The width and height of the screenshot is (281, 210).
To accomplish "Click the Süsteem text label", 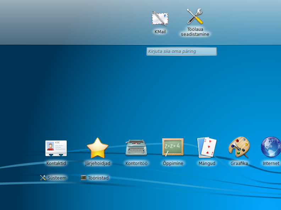I will 57,178.
